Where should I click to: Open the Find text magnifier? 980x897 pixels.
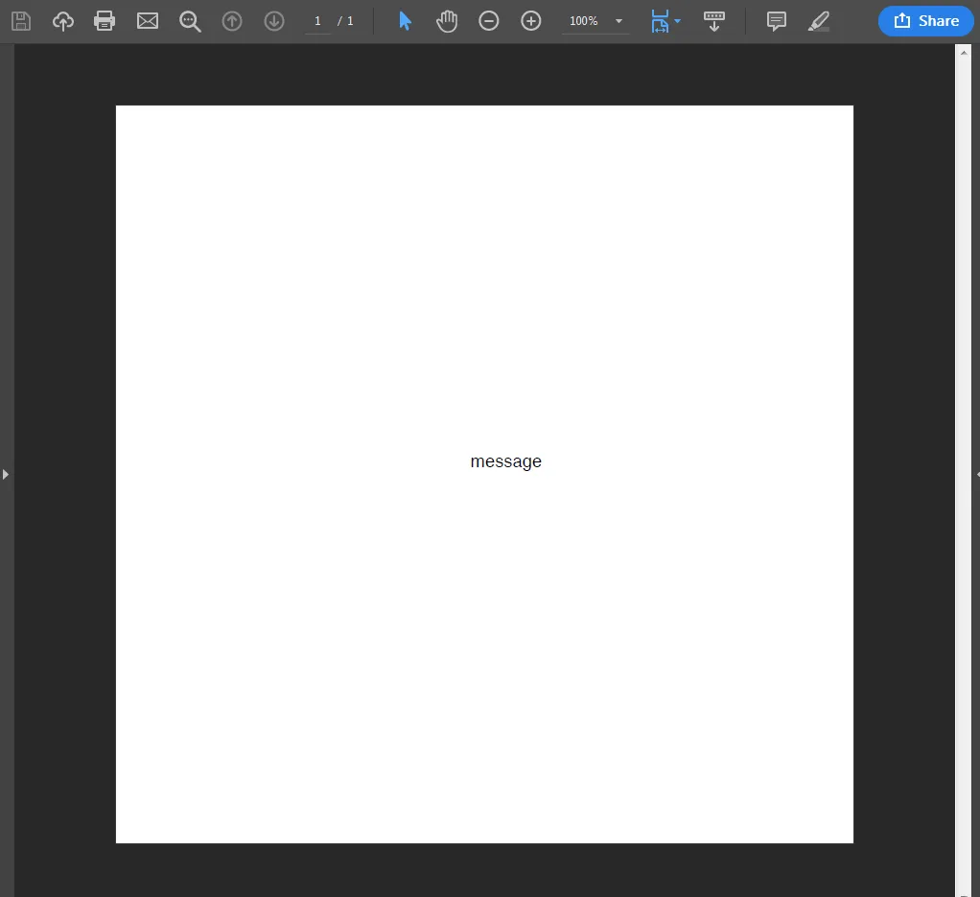[x=190, y=21]
